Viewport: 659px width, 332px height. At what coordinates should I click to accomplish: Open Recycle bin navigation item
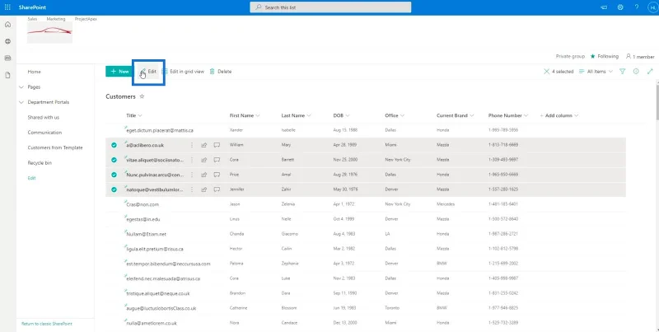coord(40,162)
